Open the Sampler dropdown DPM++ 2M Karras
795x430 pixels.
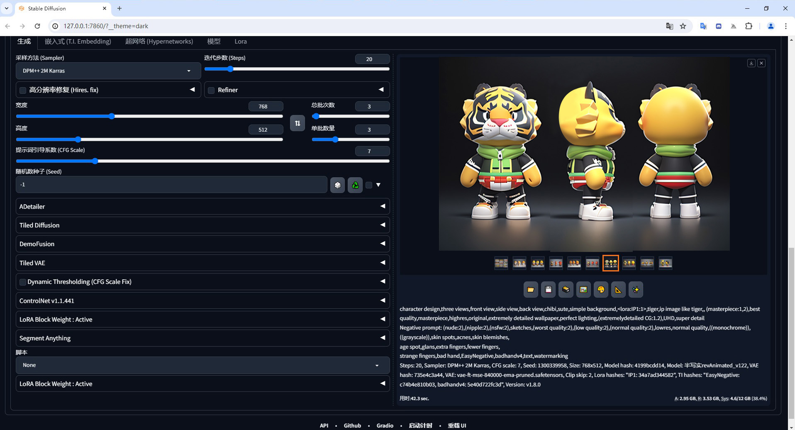tap(108, 71)
